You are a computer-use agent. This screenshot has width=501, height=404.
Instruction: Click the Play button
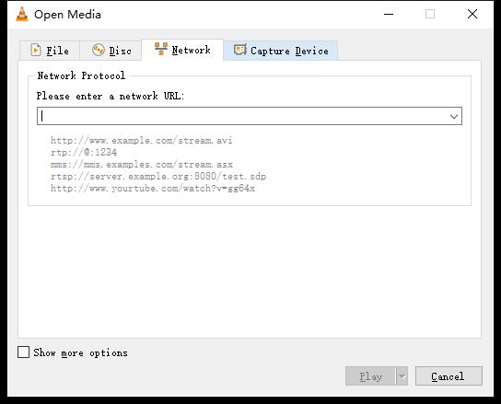370,376
